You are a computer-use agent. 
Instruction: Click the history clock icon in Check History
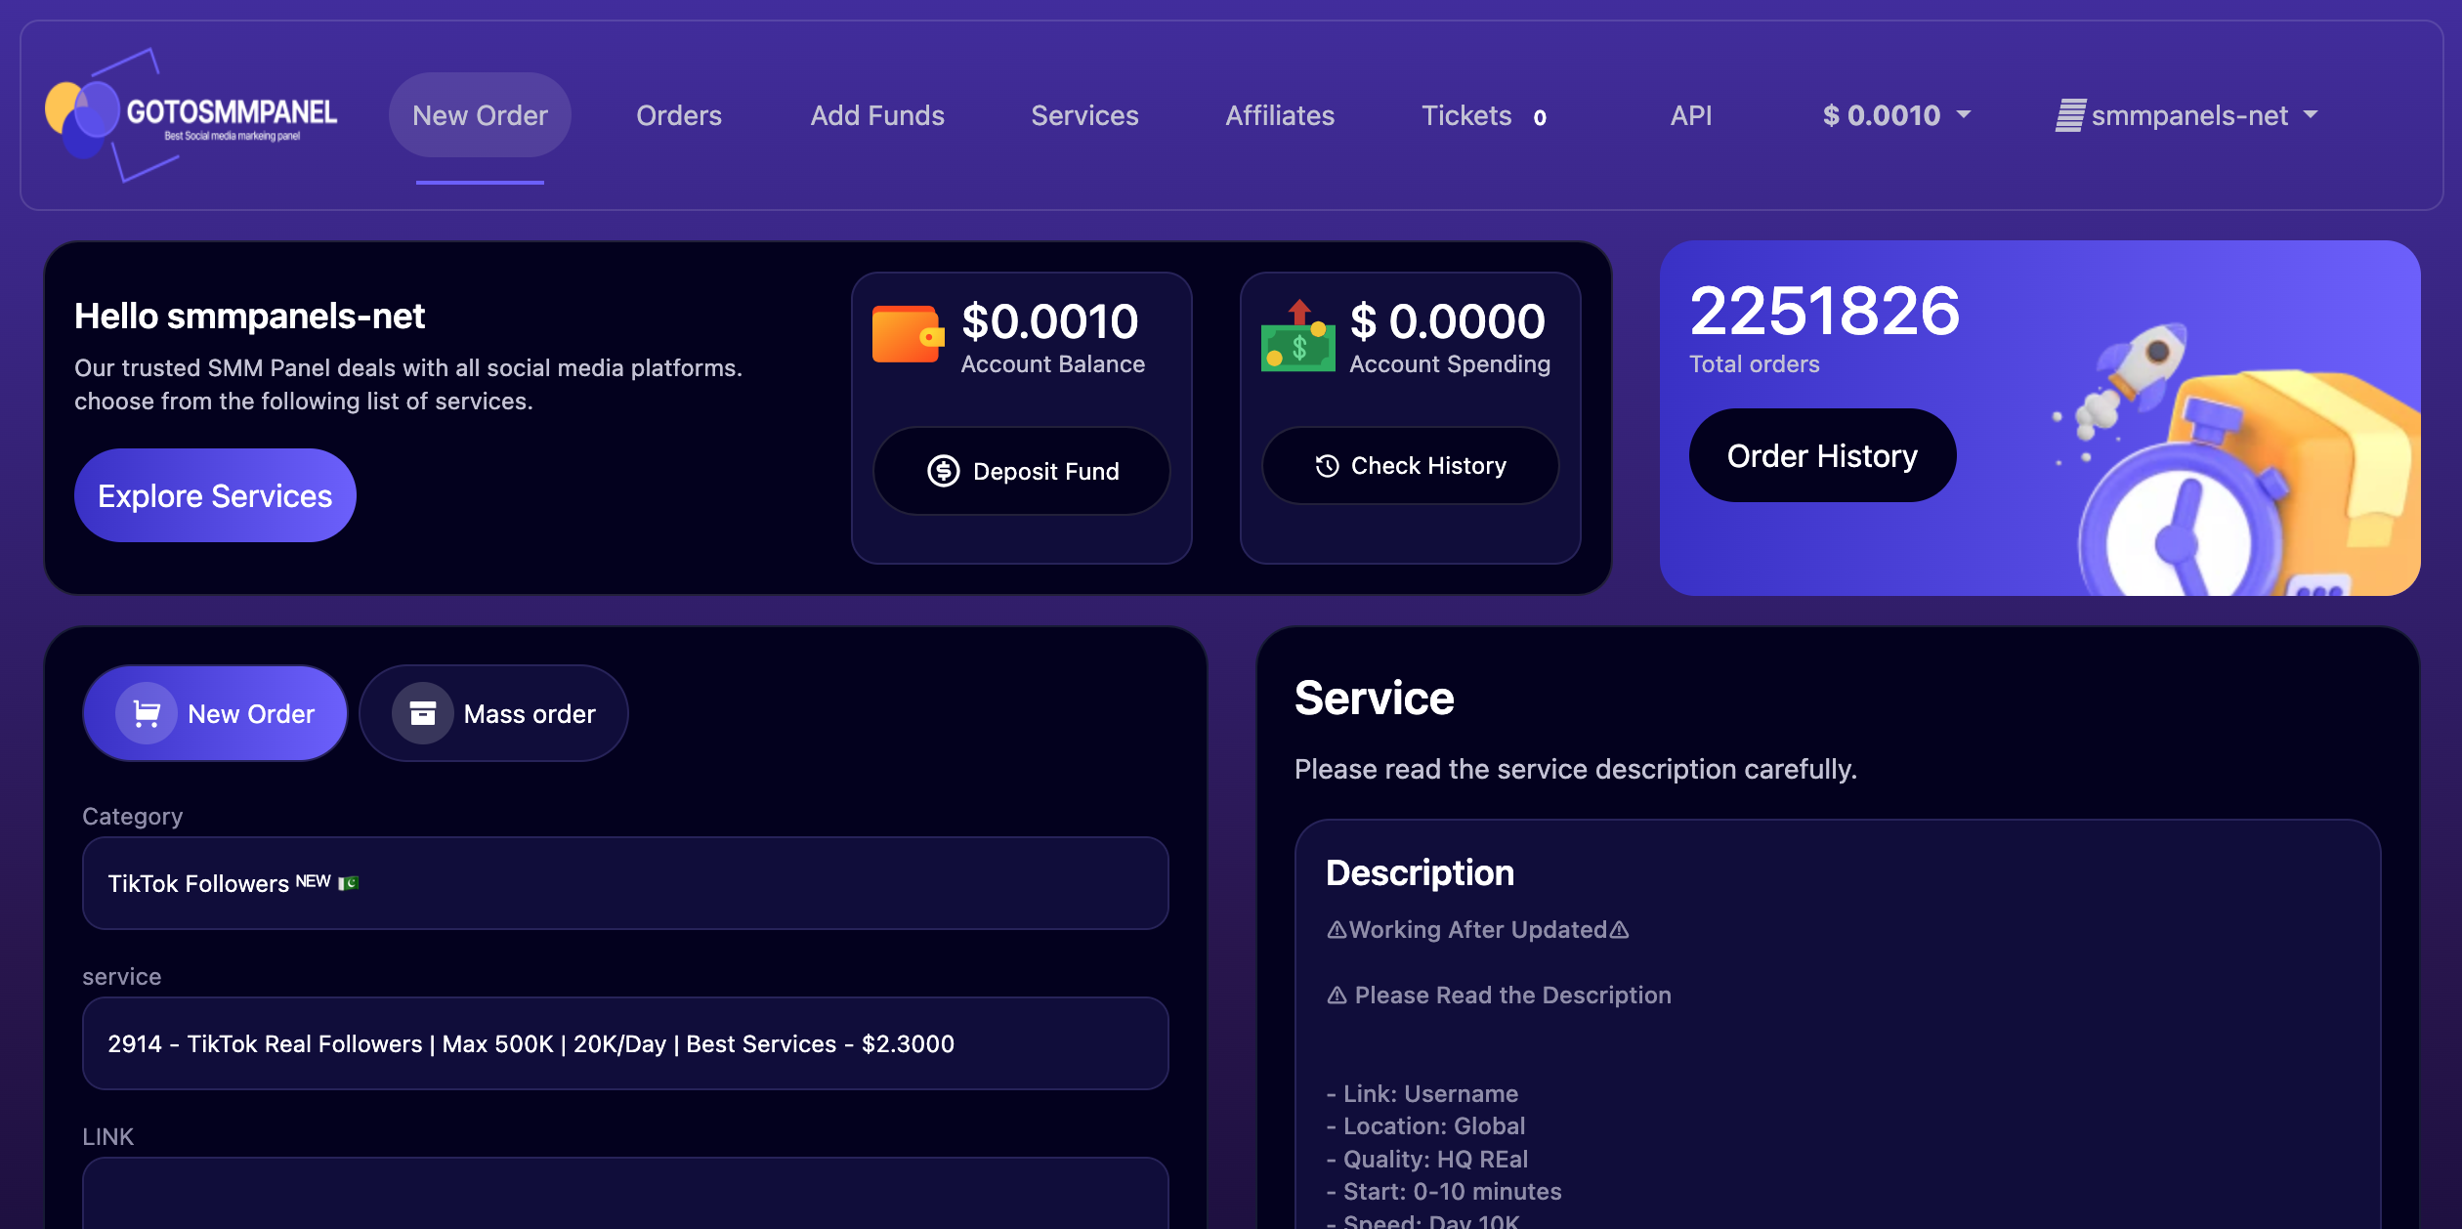(x=1326, y=466)
